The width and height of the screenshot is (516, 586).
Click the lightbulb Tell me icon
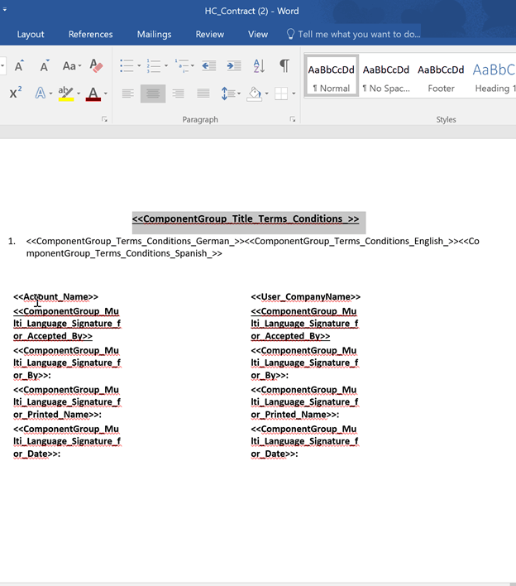tap(290, 34)
